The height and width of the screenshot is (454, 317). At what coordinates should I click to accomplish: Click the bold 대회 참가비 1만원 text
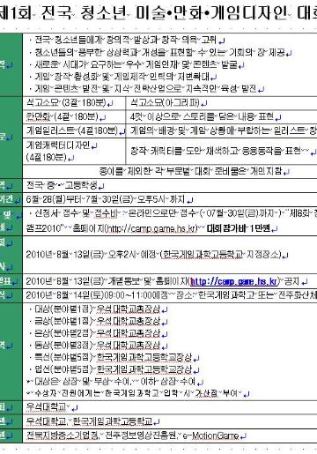[239, 228]
